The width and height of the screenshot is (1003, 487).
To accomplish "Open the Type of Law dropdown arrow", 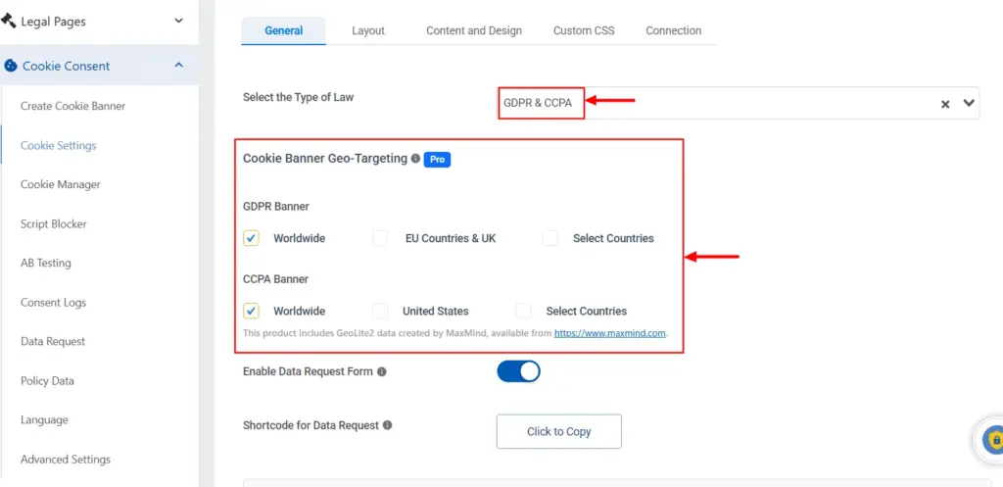I will 969,103.
